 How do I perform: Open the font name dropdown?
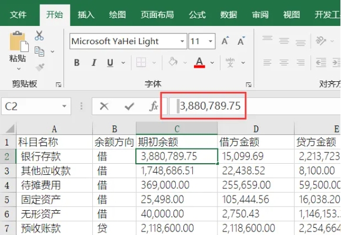(x=182, y=41)
